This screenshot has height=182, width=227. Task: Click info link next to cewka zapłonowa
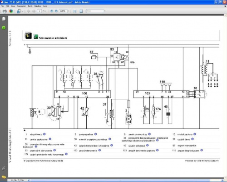point(50,139)
